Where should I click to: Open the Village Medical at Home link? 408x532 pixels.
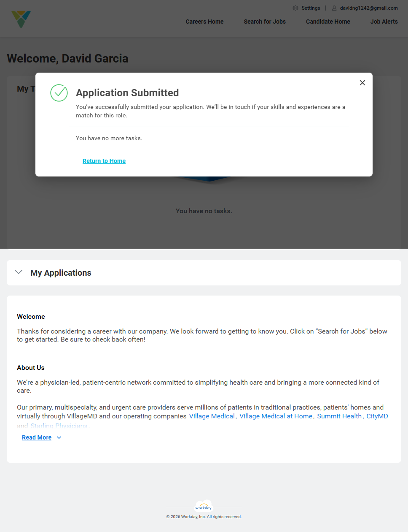point(276,416)
